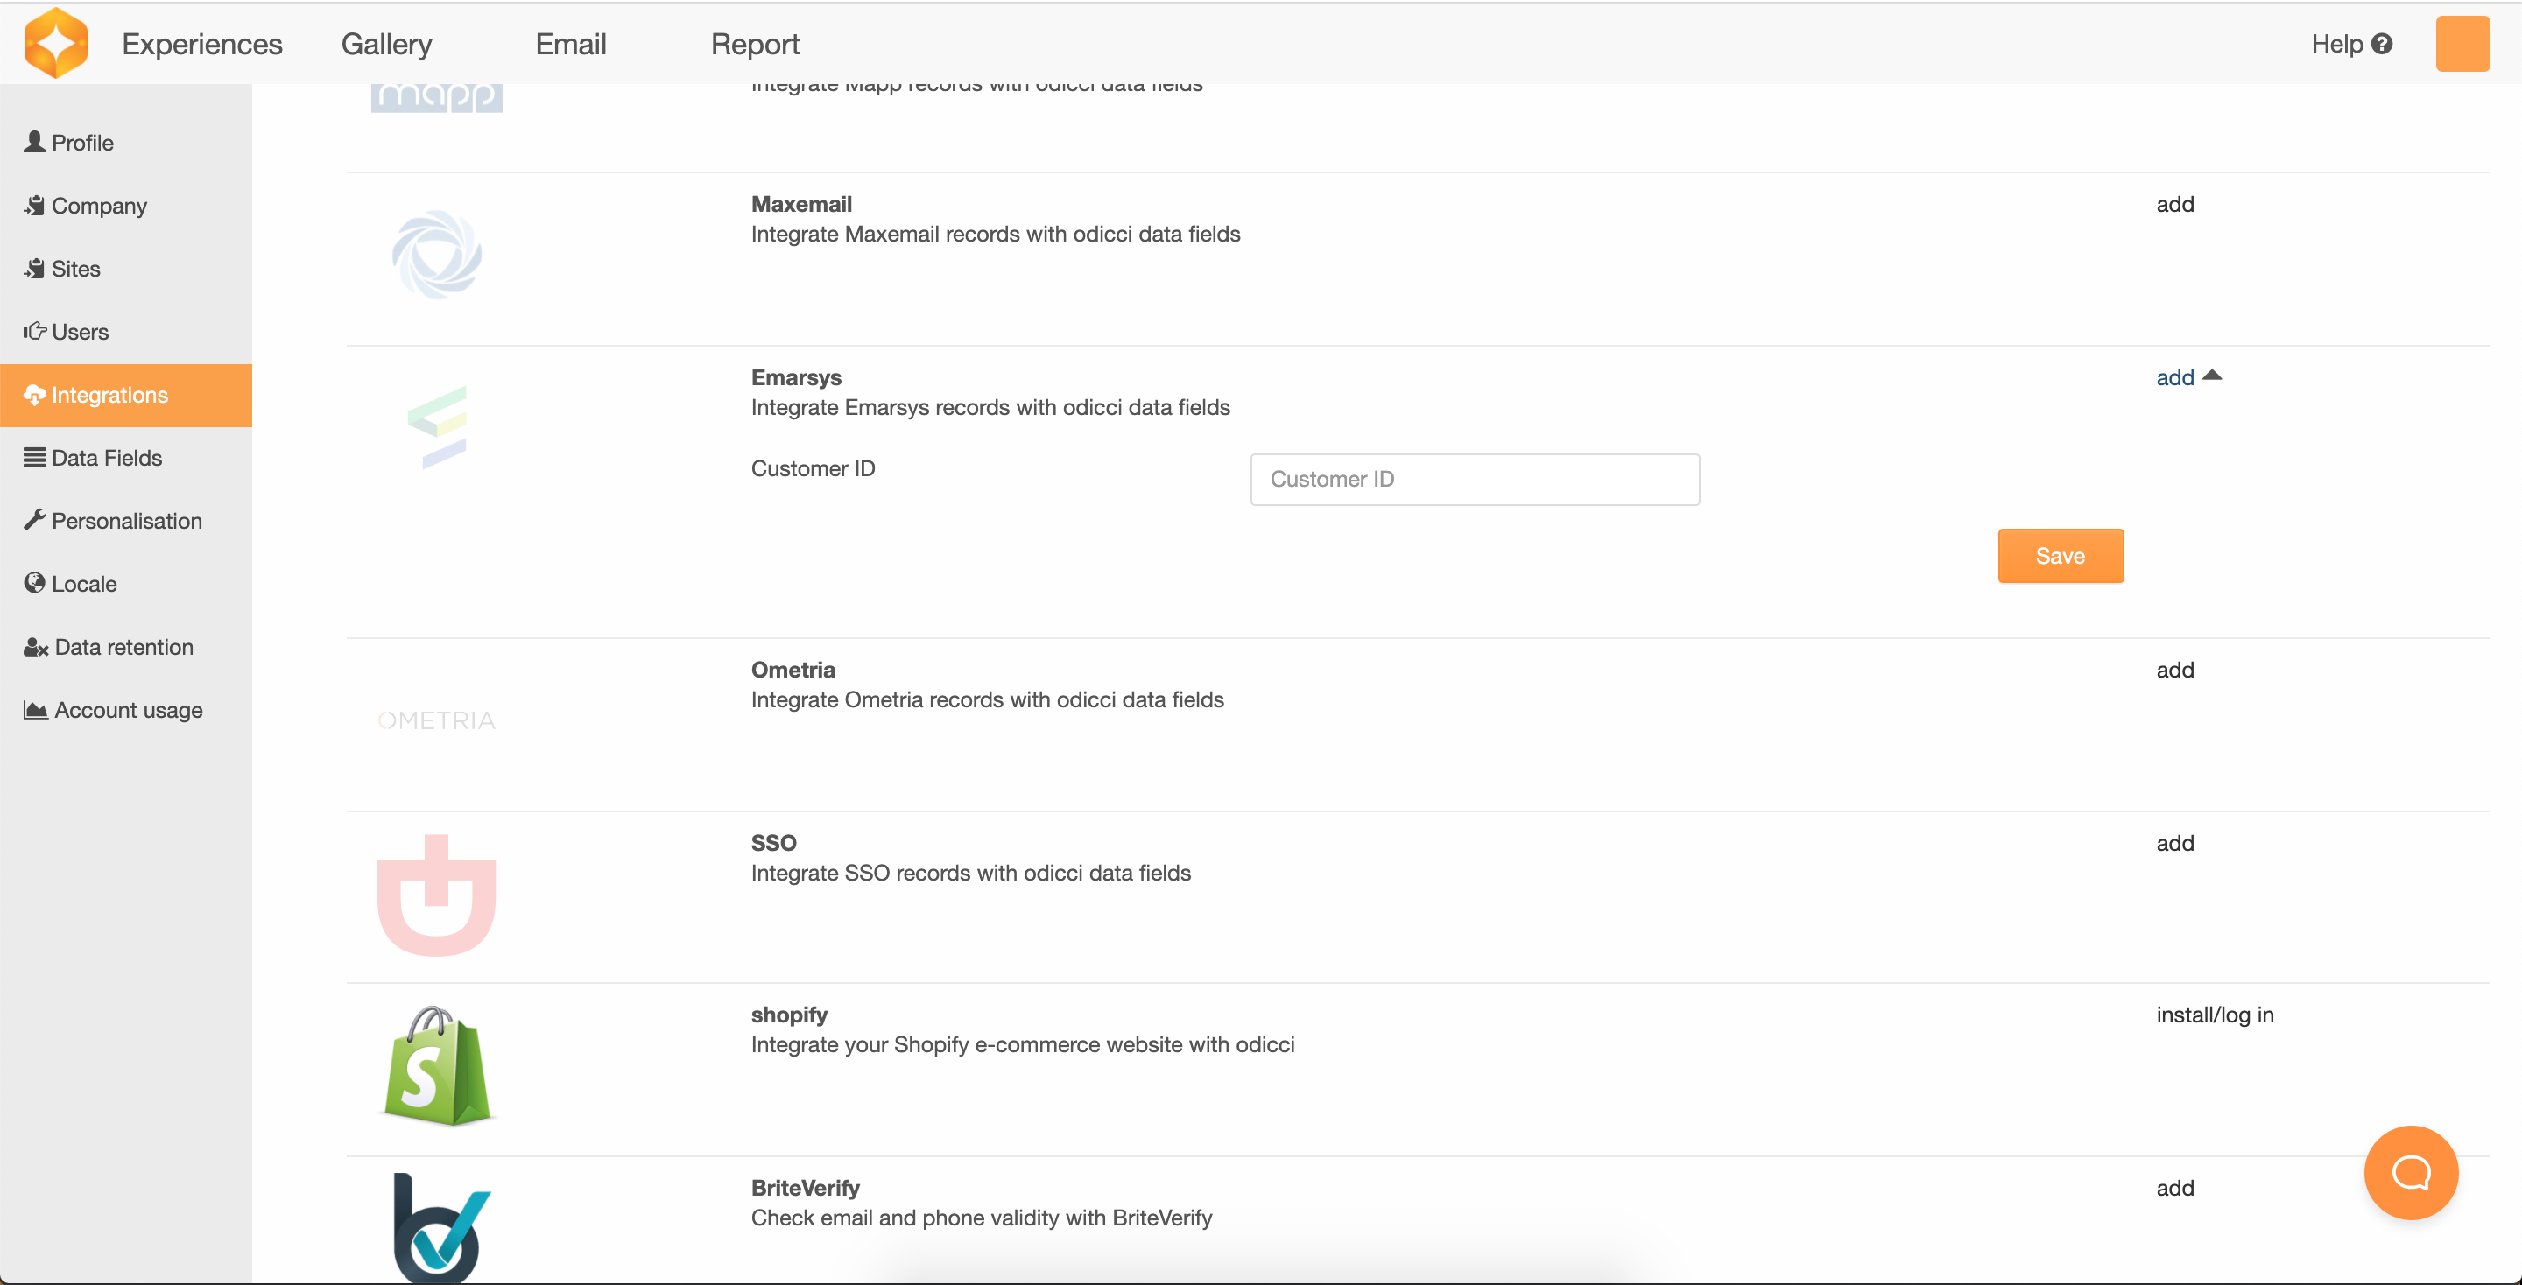Click the odicci hexagon logo

click(x=56, y=43)
